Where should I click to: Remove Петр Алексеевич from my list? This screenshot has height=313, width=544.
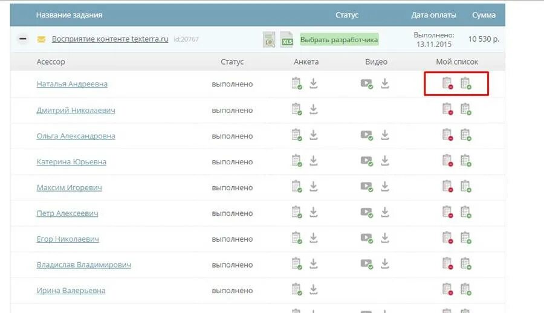coord(447,212)
